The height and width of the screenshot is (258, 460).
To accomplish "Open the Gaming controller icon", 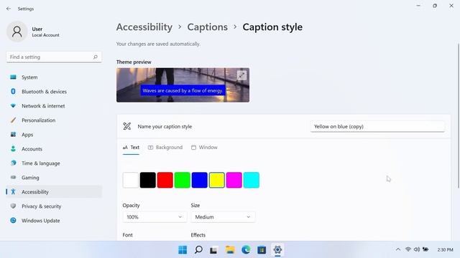I will (x=13, y=178).
